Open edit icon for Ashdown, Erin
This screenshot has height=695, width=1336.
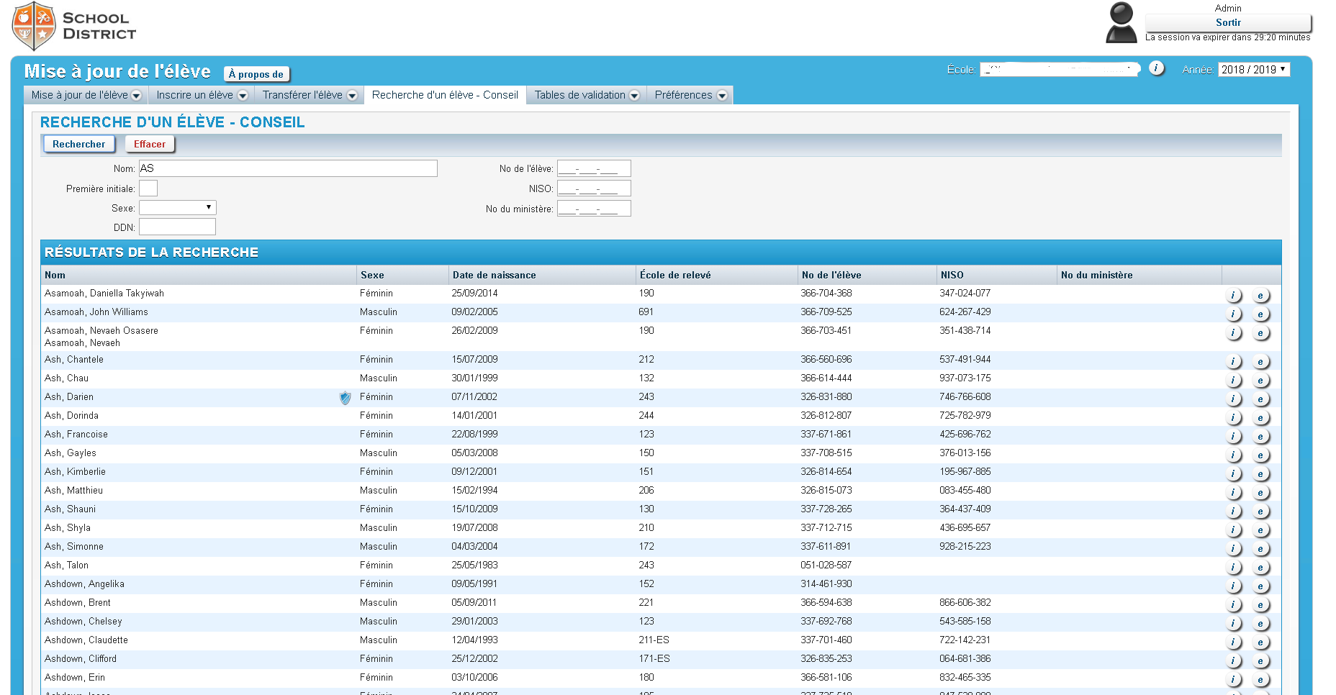[x=1260, y=680]
